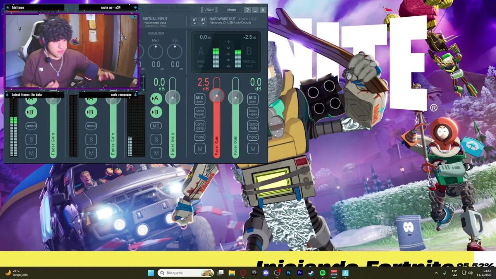Toggle second input strip routing to bus B
Viewport: 496px width, 279px height.
(91, 112)
